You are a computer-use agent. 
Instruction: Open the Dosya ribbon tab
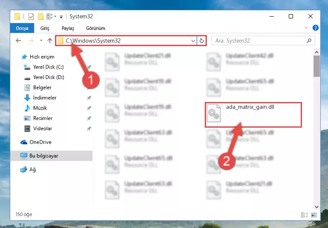[22, 28]
